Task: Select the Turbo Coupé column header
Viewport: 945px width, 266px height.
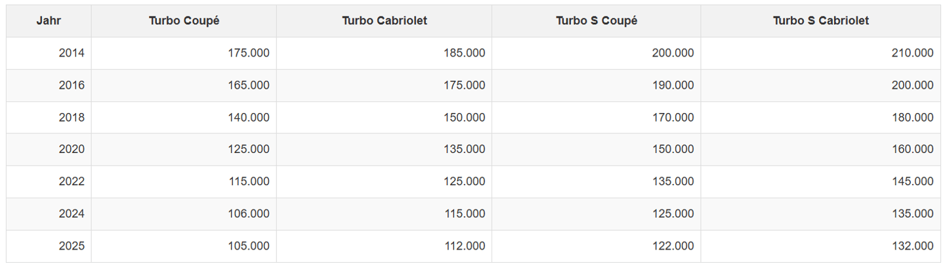Action: tap(184, 21)
